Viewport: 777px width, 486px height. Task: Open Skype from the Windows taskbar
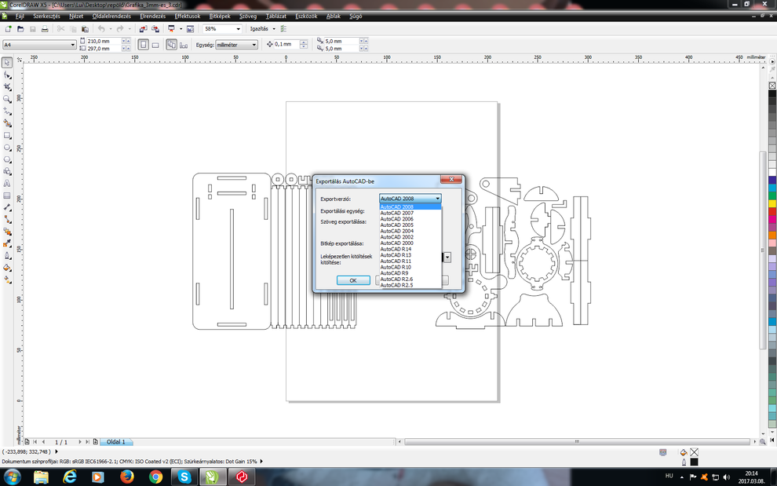pos(184,477)
